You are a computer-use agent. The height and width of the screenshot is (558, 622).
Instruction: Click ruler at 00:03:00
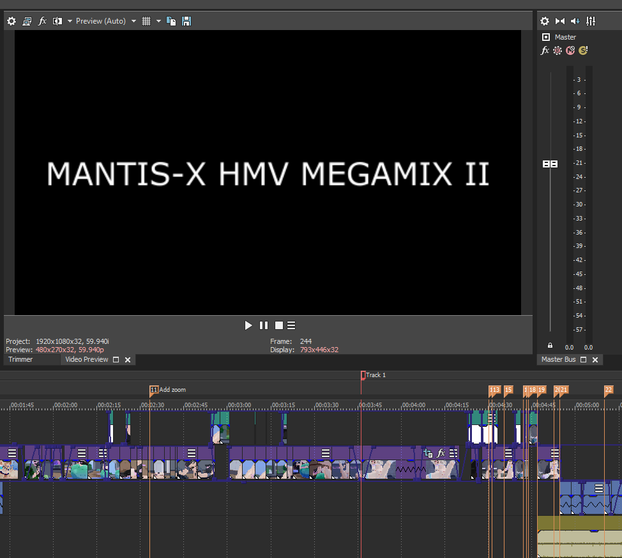coord(239,405)
